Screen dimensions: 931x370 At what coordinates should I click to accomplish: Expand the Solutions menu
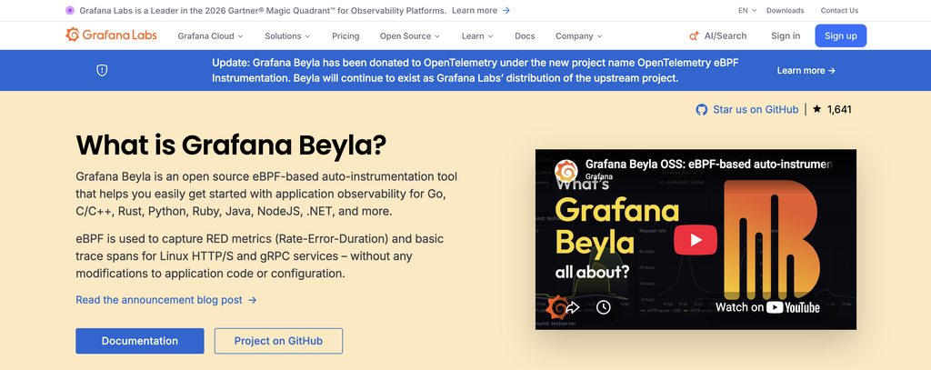[287, 35]
